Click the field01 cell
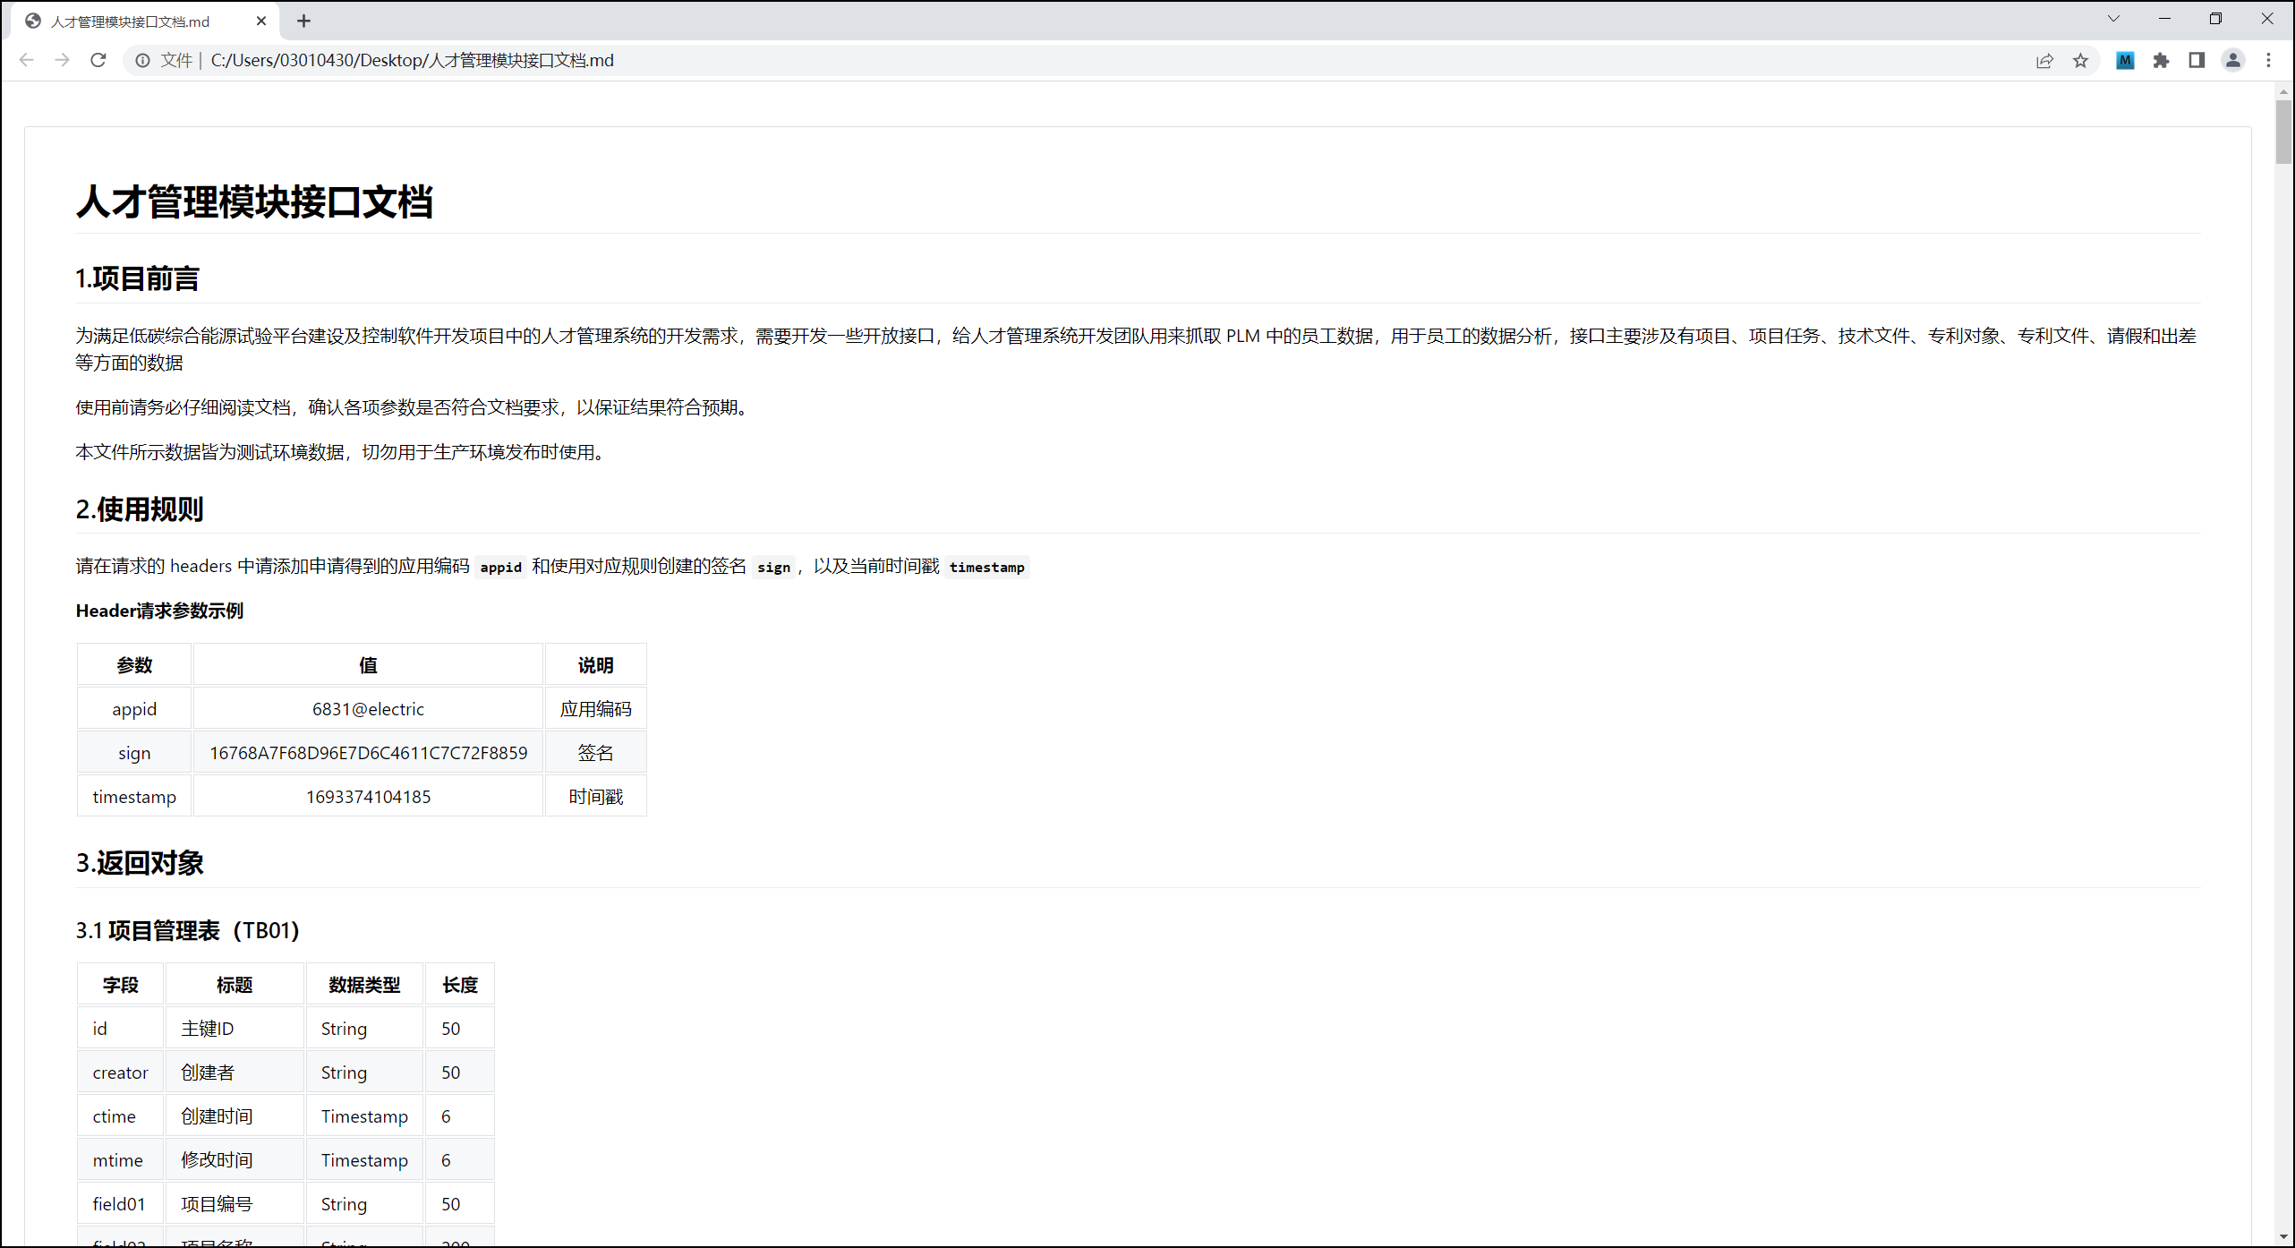This screenshot has height=1248, width=2295. 121,1204
